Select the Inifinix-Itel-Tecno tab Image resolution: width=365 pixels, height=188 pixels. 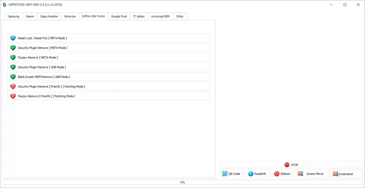(x=93, y=16)
